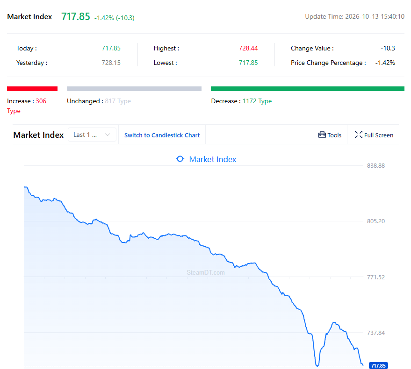The image size is (411, 369).
Task: Switch to Candlestick Chart
Action: [162, 135]
